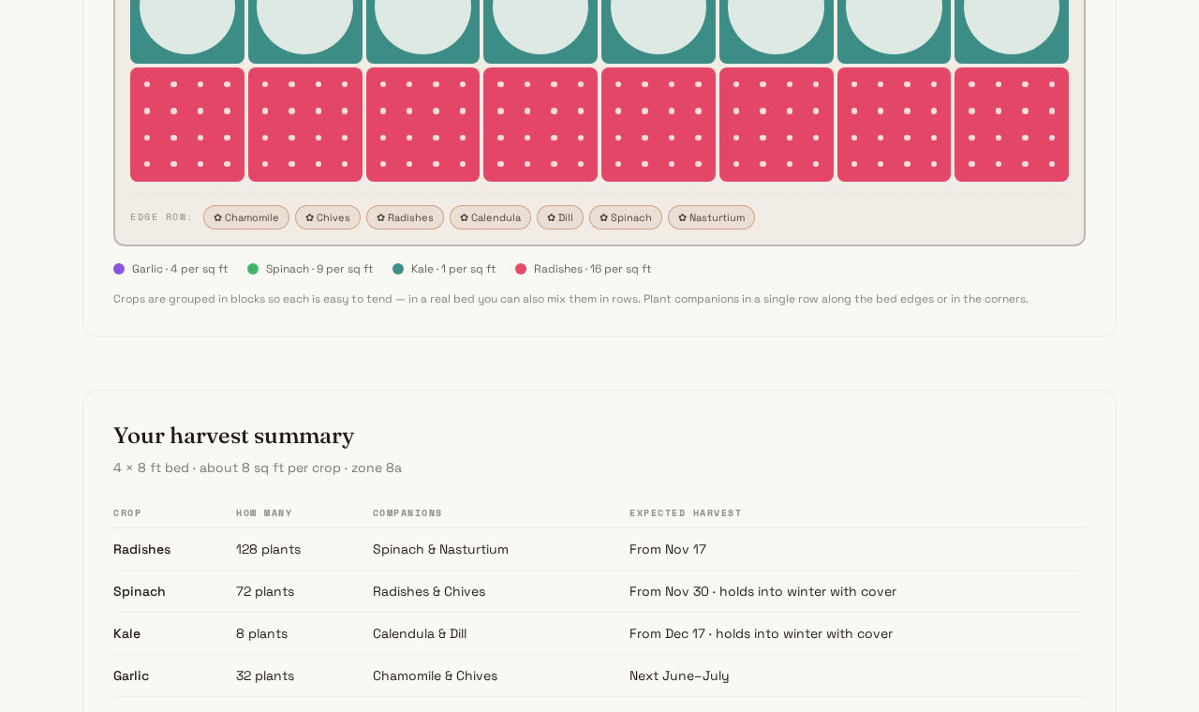Click the Chamomile edge row chip
This screenshot has height=712, width=1199.
[246, 217]
